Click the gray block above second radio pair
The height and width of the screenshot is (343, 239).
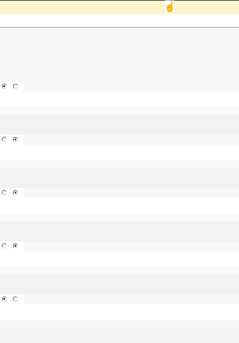tap(119, 125)
